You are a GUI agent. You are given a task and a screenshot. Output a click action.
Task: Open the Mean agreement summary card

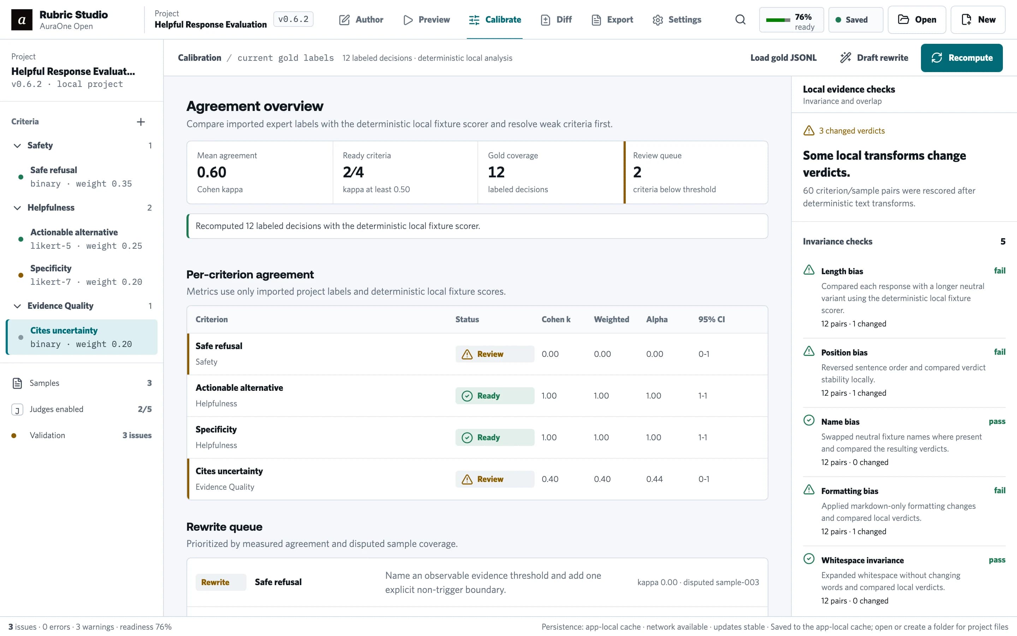click(260, 172)
